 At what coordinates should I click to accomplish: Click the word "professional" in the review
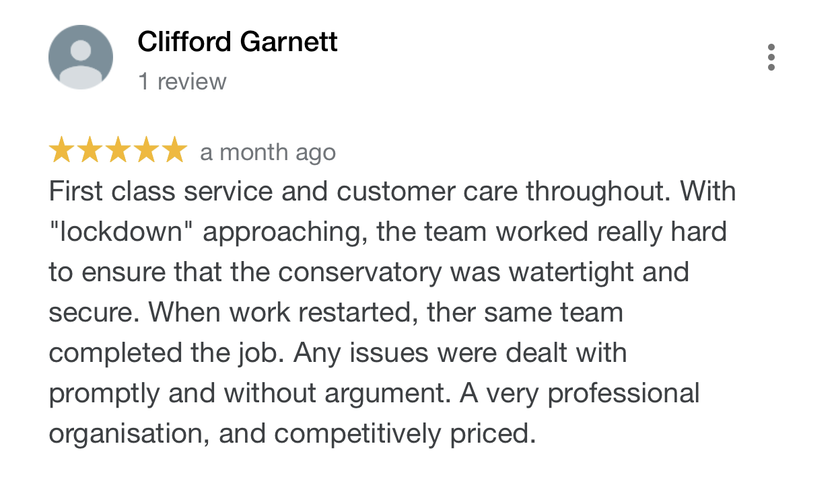click(x=623, y=394)
